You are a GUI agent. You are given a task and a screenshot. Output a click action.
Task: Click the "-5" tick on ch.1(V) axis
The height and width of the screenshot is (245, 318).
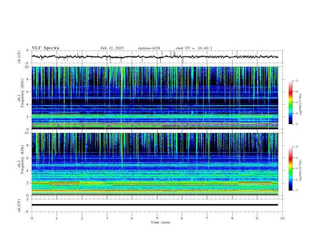pos(27,63)
